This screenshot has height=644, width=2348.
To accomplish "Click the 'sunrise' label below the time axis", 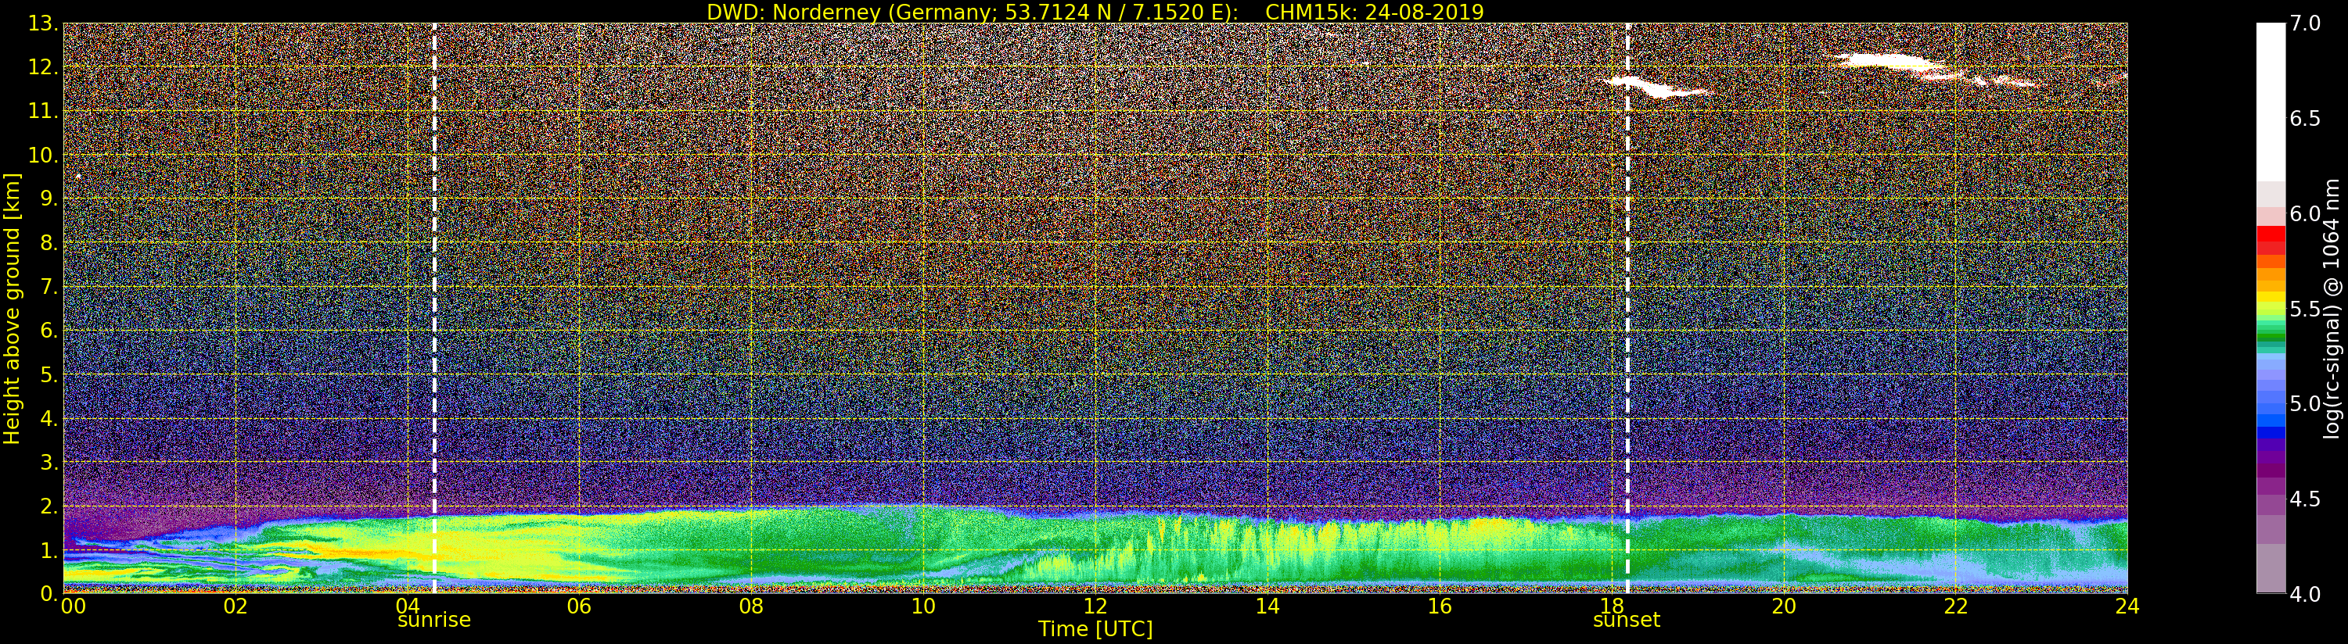I will 434,621.
